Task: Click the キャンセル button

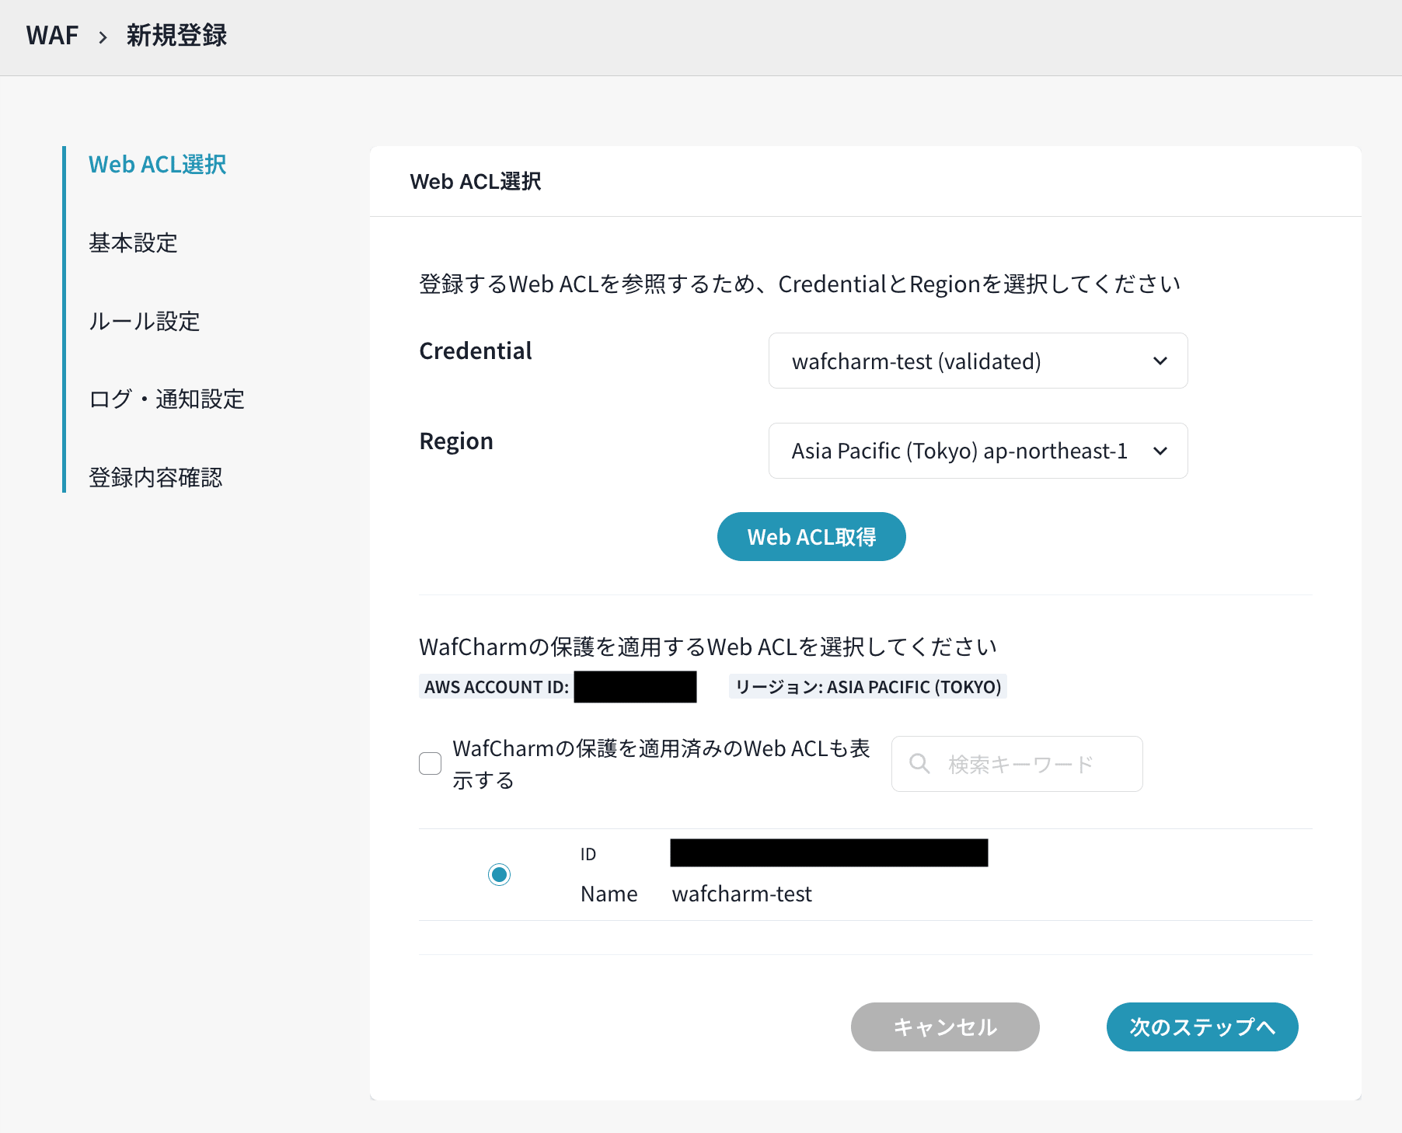Action: click(x=944, y=1027)
